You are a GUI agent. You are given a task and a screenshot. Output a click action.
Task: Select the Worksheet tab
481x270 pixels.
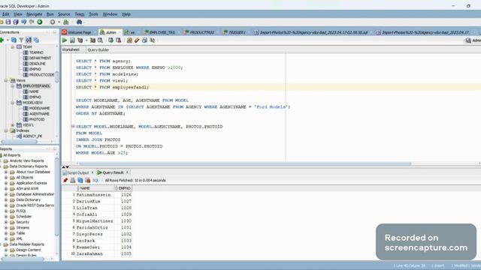click(71, 49)
